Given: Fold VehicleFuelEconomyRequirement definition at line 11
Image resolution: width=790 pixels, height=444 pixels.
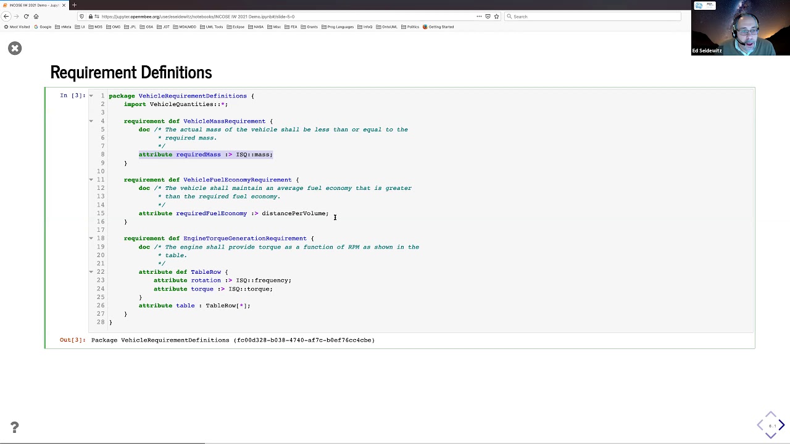Looking at the screenshot, I should [x=91, y=179].
